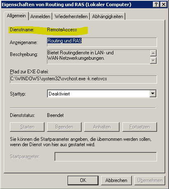This screenshot has width=169, height=189.
Task: Select the Allgemein tab
Action: [x=16, y=16]
